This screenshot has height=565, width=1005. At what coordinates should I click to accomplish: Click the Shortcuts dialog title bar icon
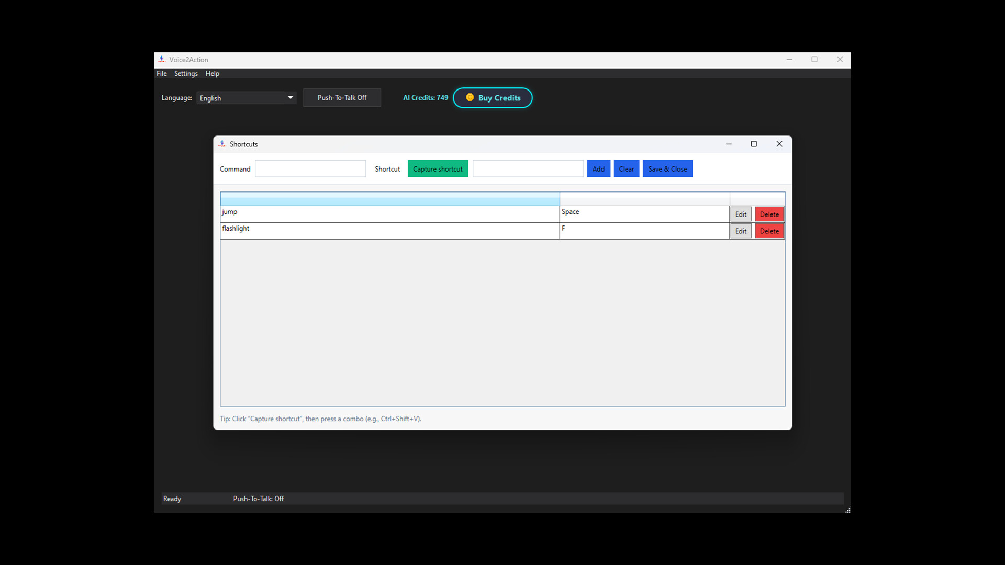click(x=222, y=144)
